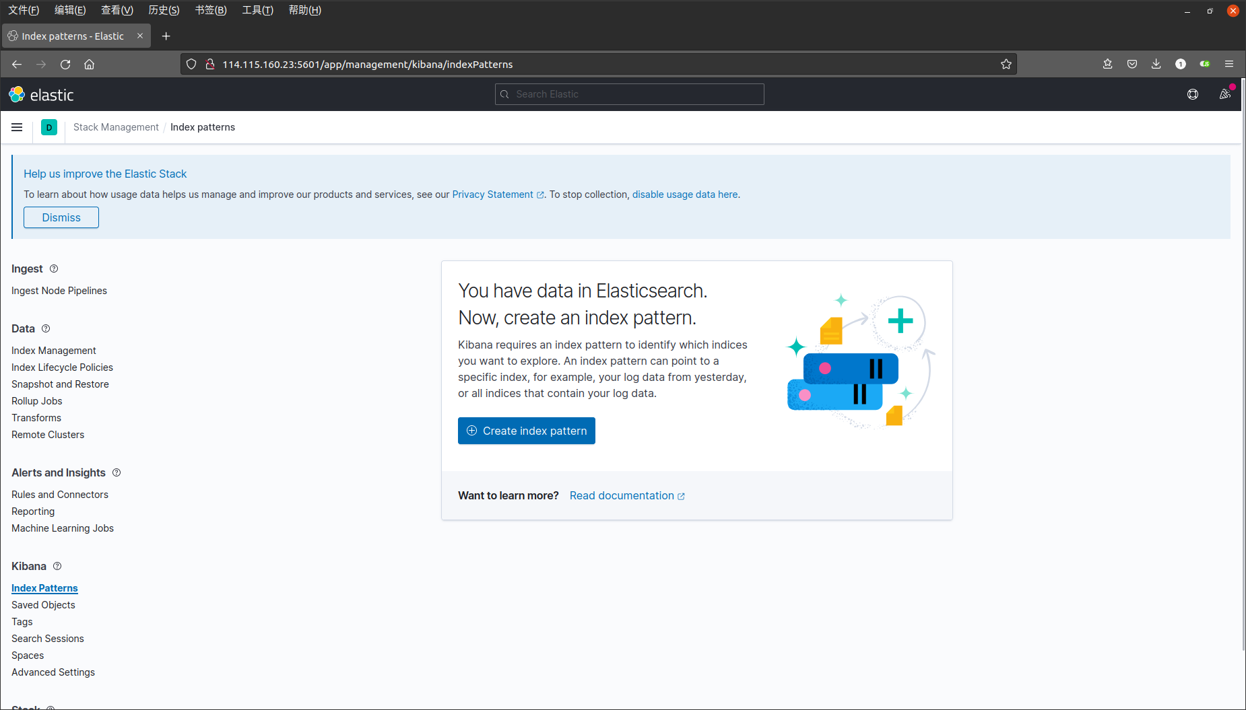Click the Elastic logo
This screenshot has width=1246, height=710.
41,94
